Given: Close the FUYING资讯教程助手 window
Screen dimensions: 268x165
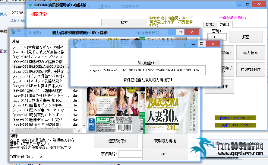Looking at the screenshot, I should [x=259, y=4].
